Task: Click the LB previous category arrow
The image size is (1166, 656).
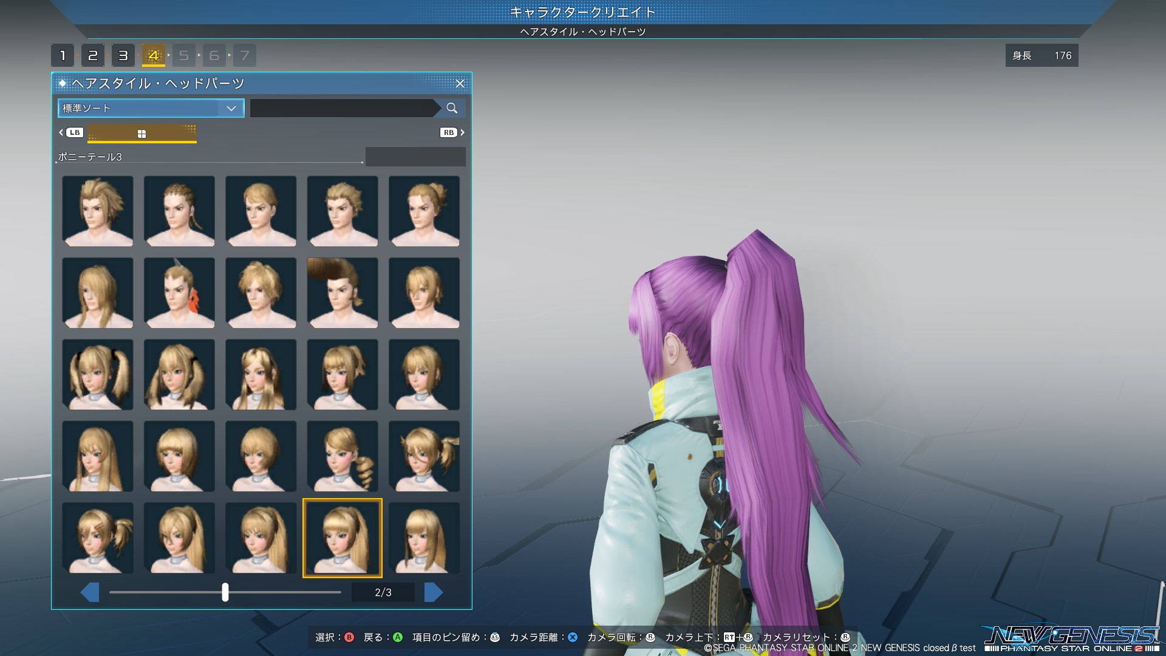Action: tap(71, 132)
